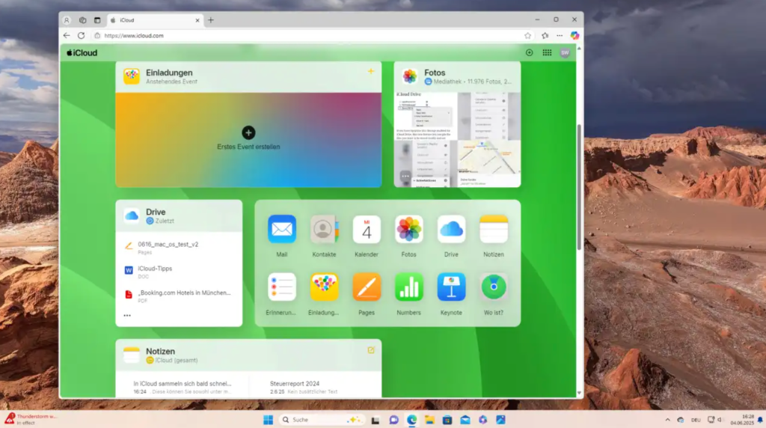Open the Fotos widget title

point(435,73)
